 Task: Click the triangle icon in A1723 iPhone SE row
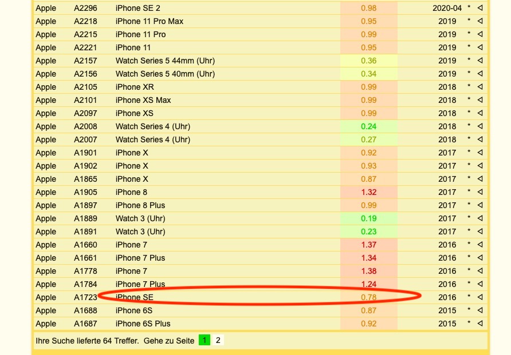[480, 297]
